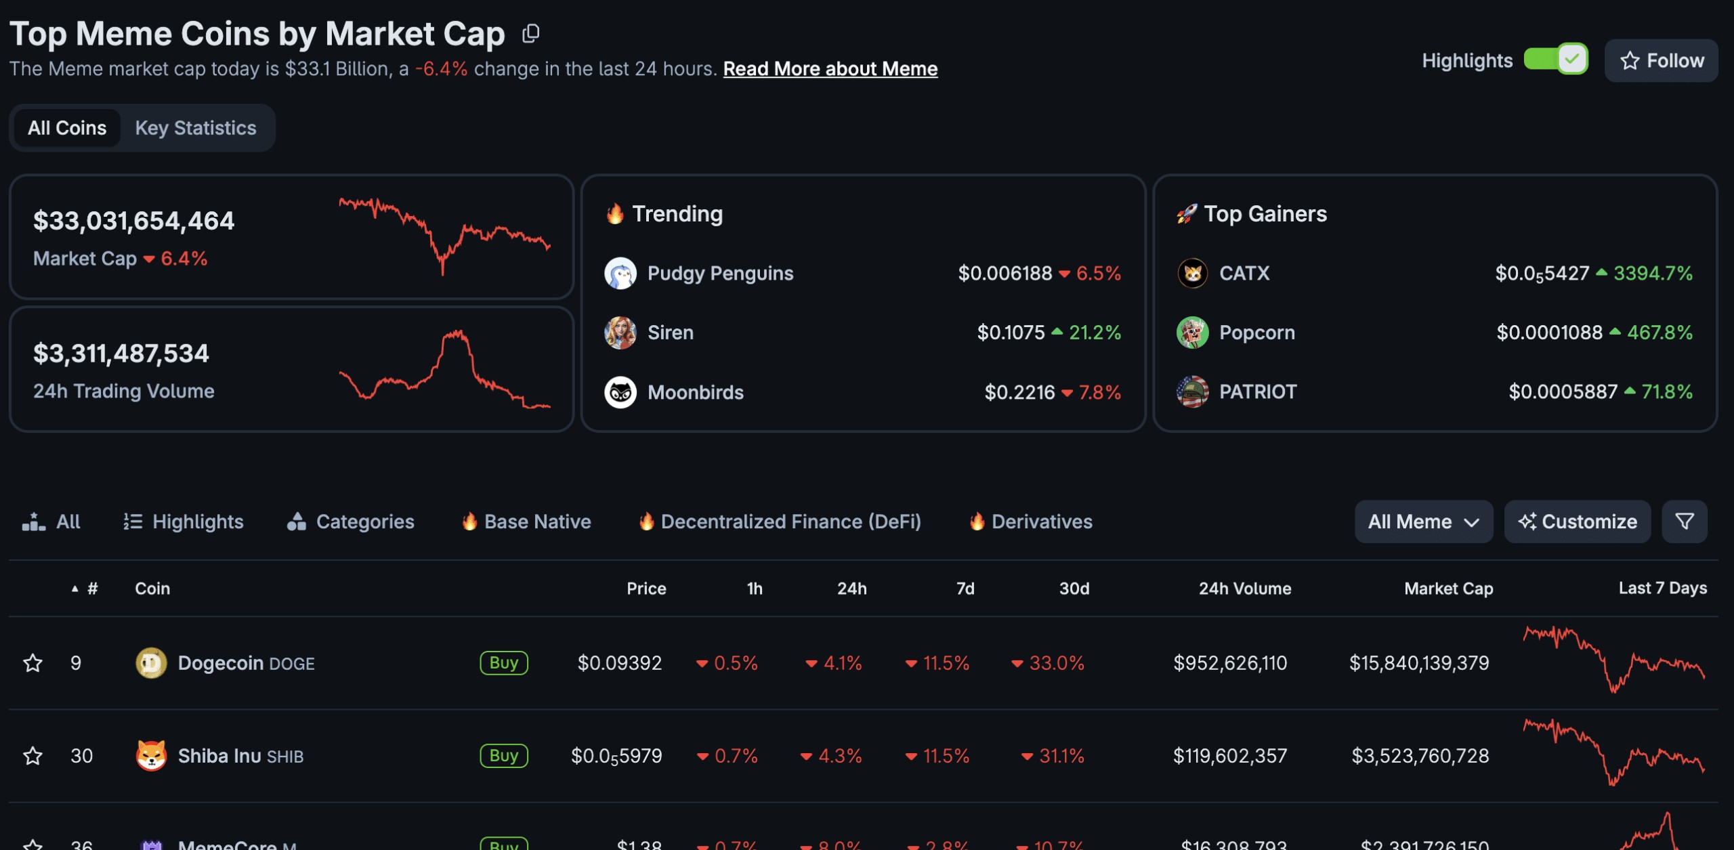Click Dogecoin market cap $15,840,139,379
Screen dimensions: 1734x850
1419,663
